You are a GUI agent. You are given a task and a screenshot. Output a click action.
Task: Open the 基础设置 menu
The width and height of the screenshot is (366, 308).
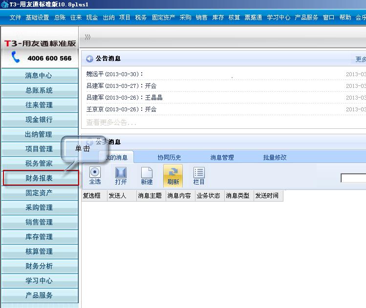(x=37, y=18)
